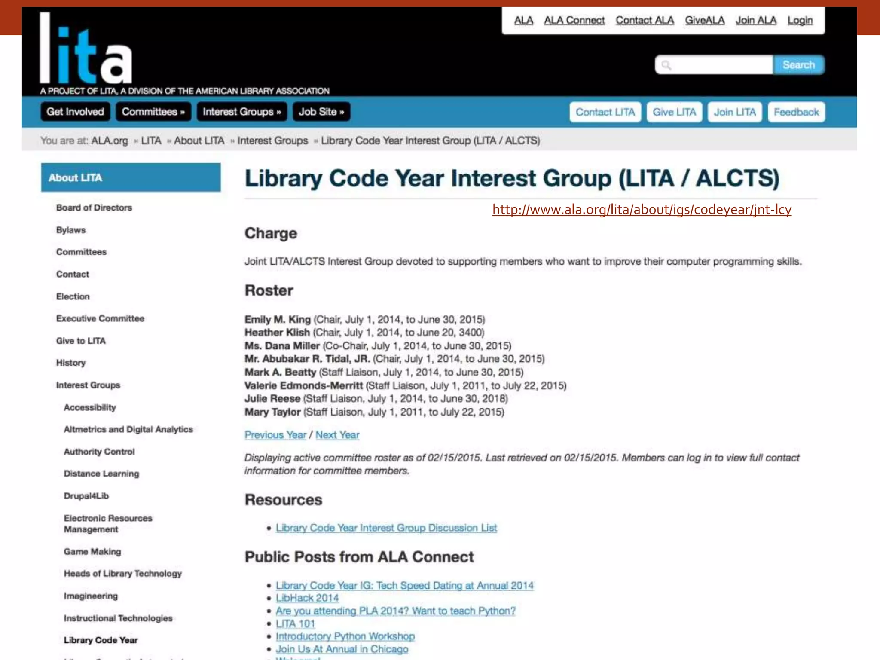Open Committees sidebar item
The width and height of the screenshot is (880, 660).
click(81, 252)
